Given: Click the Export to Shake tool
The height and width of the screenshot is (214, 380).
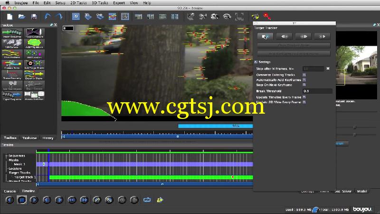Looking at the screenshot, I should click(x=34, y=75).
